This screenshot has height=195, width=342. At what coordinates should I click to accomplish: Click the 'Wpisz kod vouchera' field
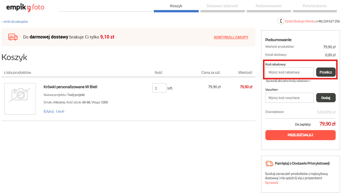click(289, 98)
